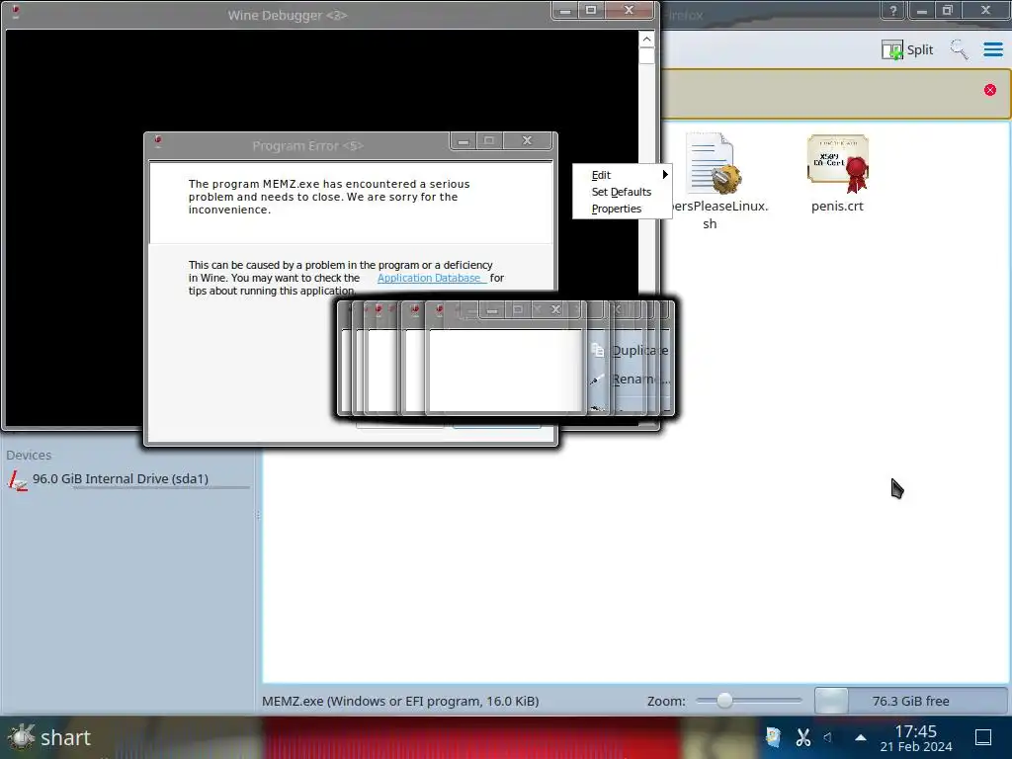
Task: Minimize the Wine Debugger <3> window
Action: [564, 10]
